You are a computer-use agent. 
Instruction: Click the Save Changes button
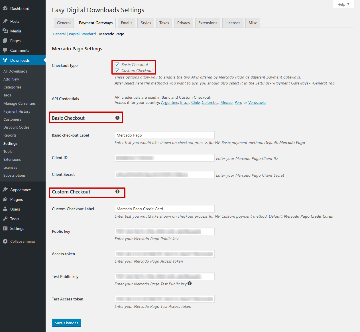point(66,323)
